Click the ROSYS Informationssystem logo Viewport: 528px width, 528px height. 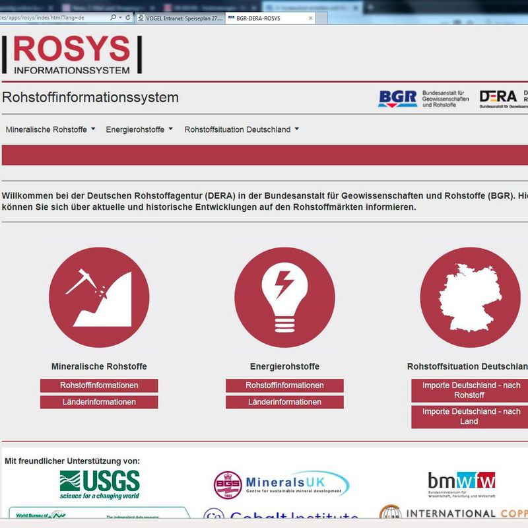tap(72, 55)
